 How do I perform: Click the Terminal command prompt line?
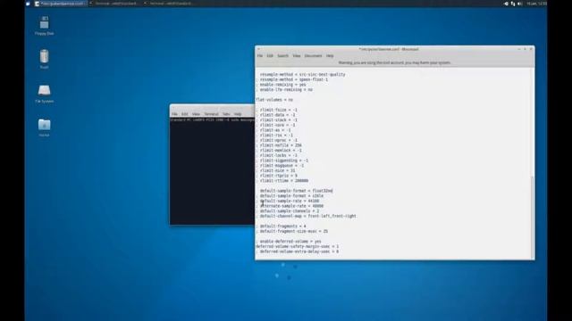pyautogui.click(x=212, y=119)
